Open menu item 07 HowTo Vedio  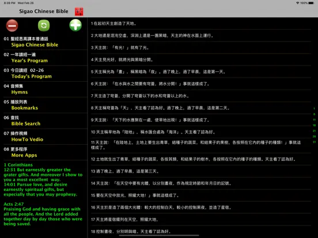46,137
